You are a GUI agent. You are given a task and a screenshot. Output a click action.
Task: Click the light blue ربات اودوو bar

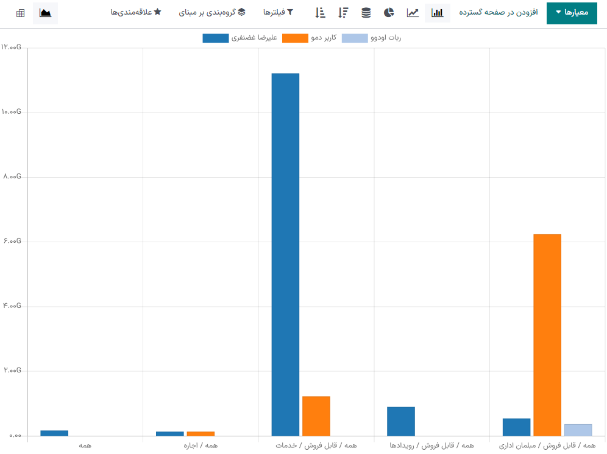578,430
